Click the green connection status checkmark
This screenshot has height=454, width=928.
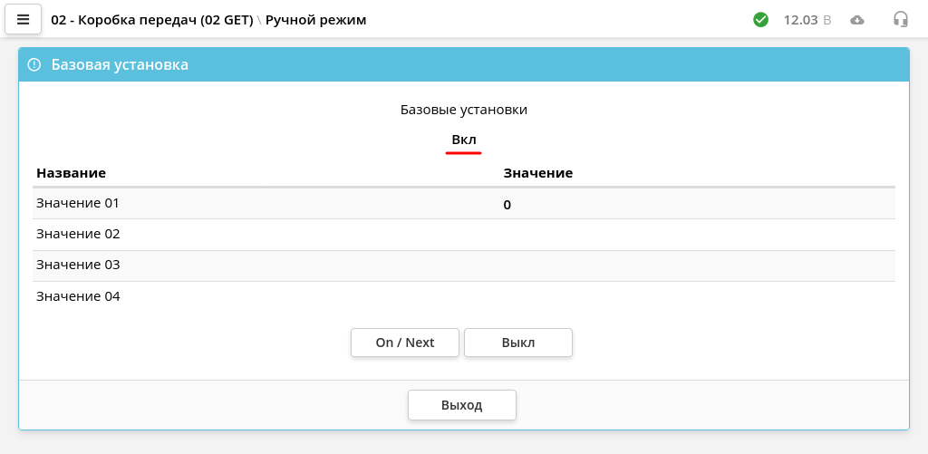click(760, 20)
